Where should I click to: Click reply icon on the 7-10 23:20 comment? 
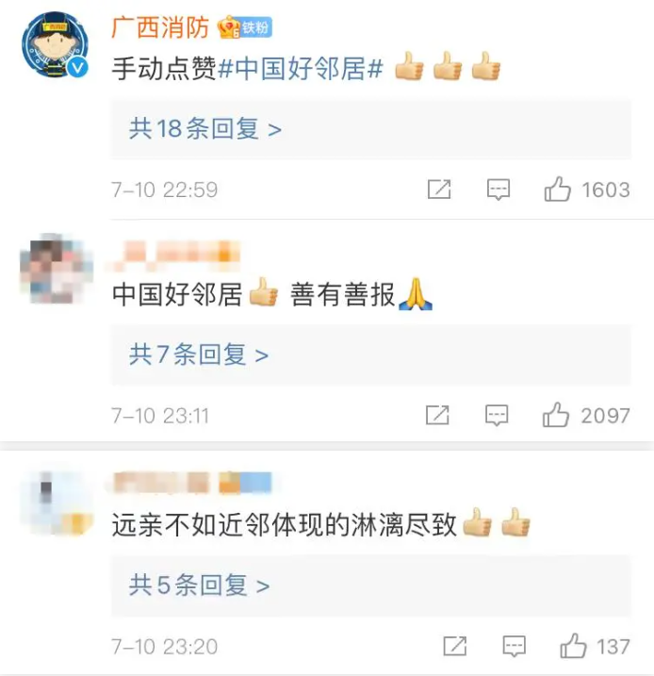(x=515, y=646)
